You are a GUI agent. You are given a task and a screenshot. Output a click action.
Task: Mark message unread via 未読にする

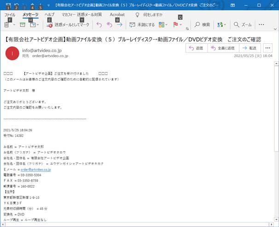142,24
